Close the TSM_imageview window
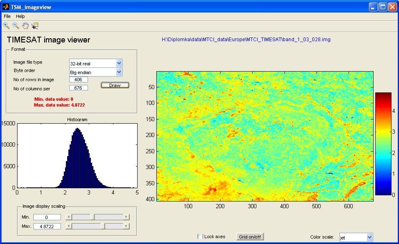This screenshot has width=399, height=244. [392, 7]
